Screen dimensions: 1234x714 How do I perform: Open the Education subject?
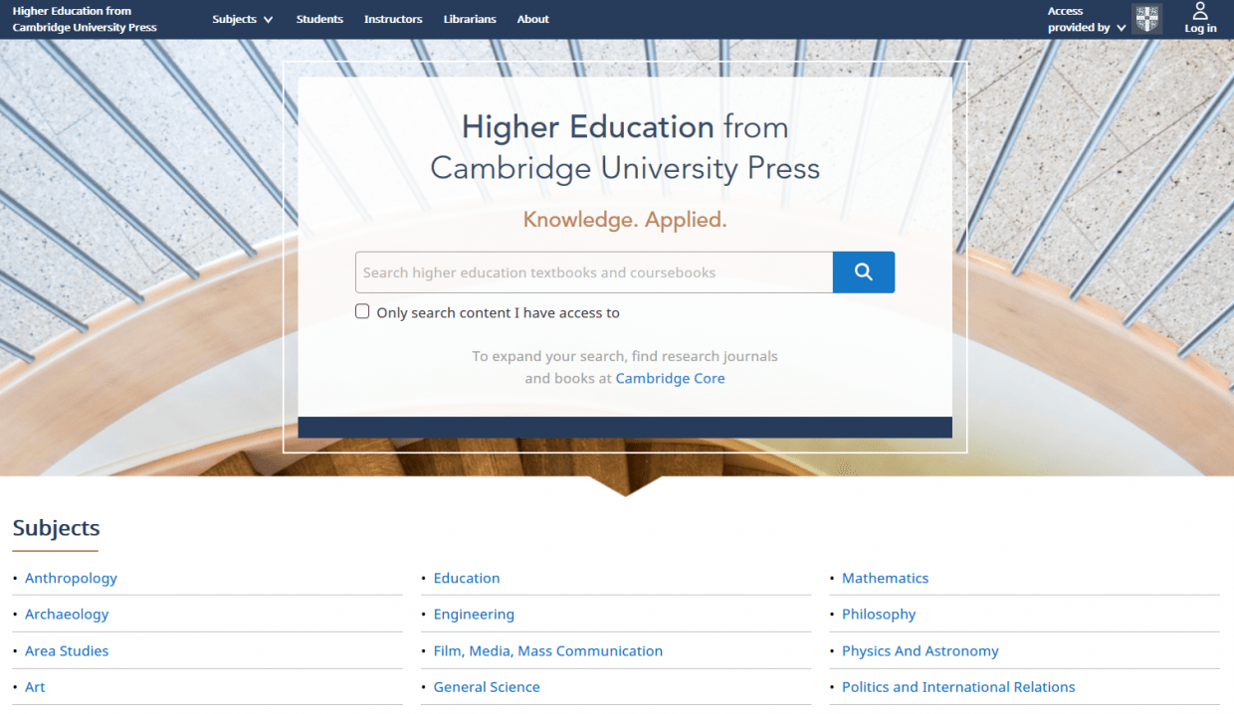[x=467, y=578]
